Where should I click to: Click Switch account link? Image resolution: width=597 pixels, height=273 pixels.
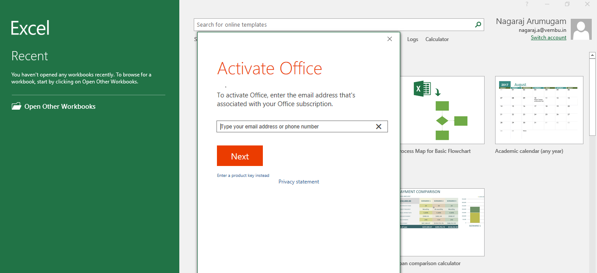[x=548, y=38]
